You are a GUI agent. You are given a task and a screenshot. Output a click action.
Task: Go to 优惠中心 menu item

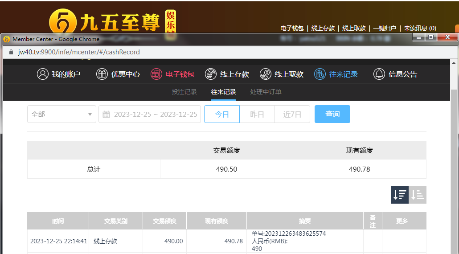pos(125,74)
